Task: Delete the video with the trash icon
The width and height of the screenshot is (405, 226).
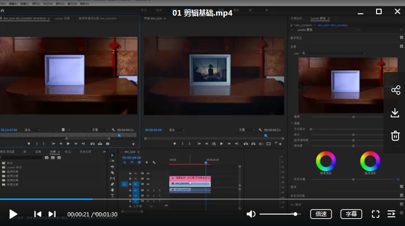Action: pyautogui.click(x=395, y=135)
